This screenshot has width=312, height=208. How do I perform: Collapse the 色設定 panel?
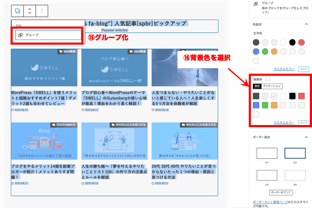tap(306, 24)
